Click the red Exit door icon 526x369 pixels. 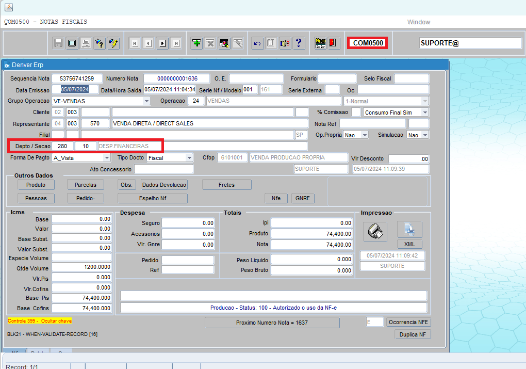[x=333, y=43]
